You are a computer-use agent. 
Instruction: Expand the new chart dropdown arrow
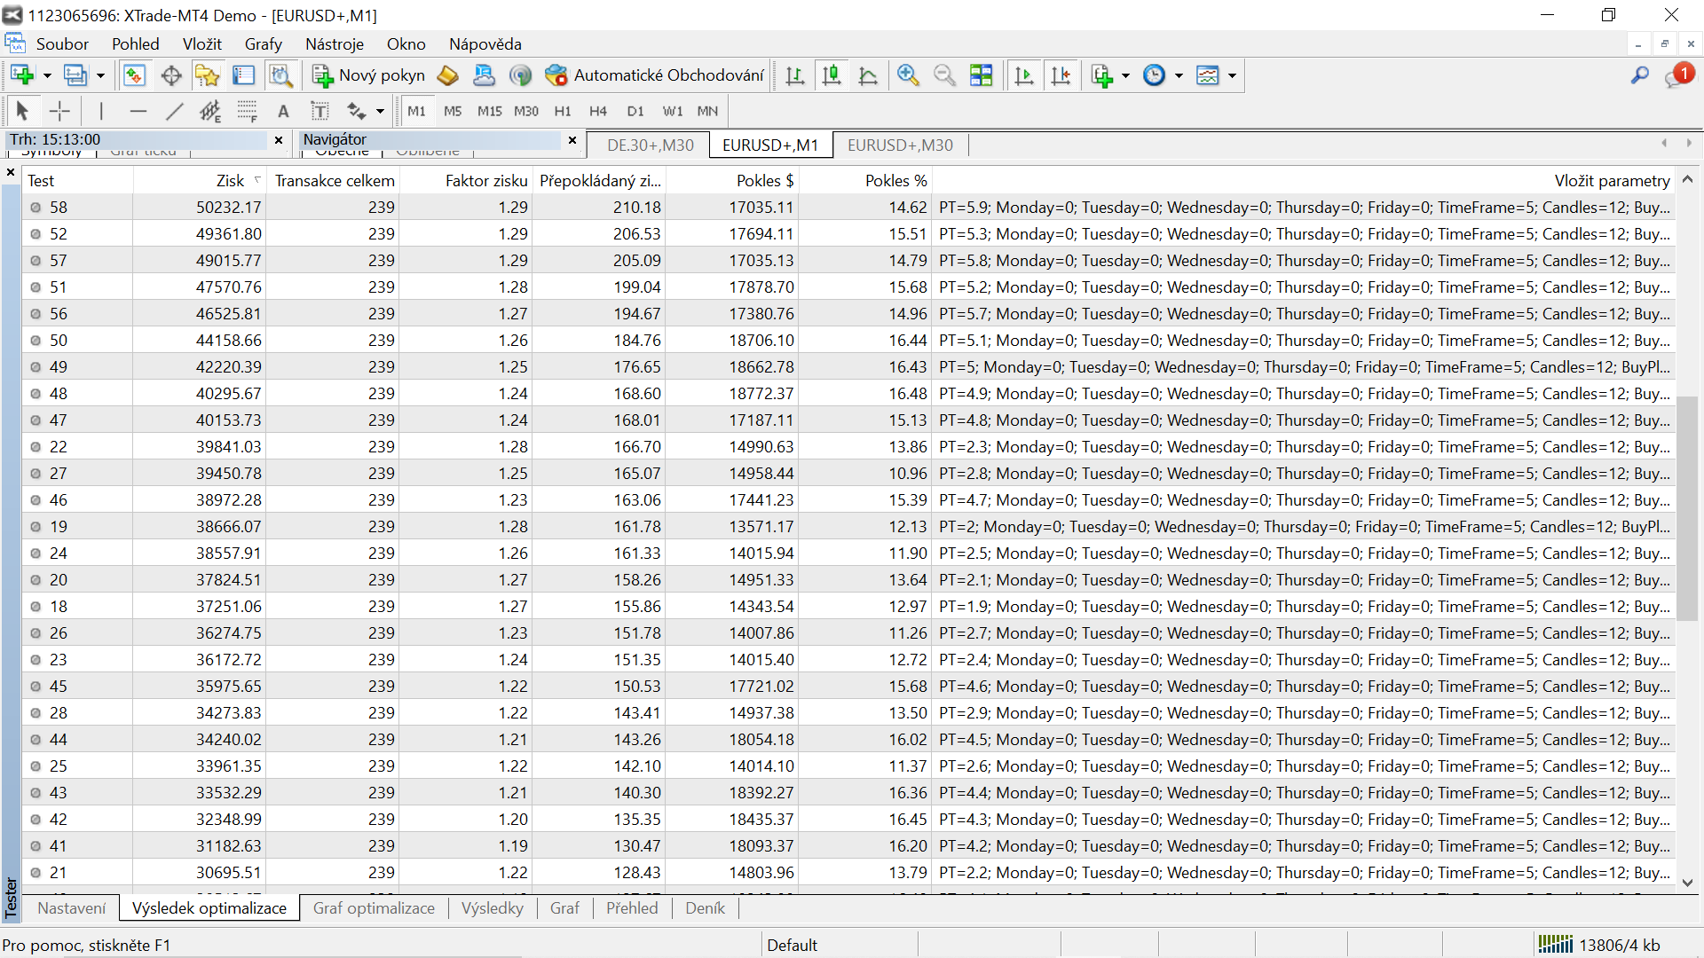pos(47,75)
